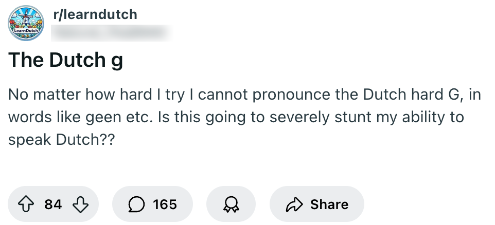Image resolution: width=495 pixels, height=225 pixels.
Task: Give an award using the award icon
Action: 231,204
